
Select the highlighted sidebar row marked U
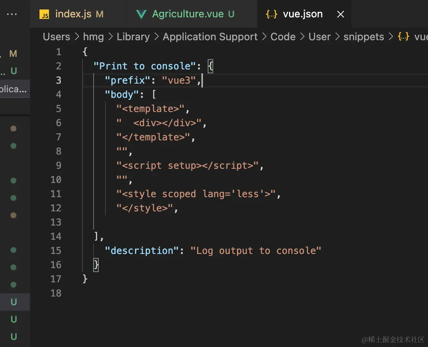tap(15, 302)
